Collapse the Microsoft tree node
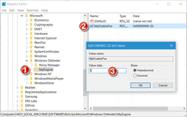 22,16
